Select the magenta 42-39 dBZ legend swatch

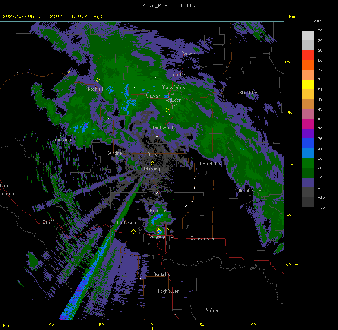pyautogui.click(x=308, y=123)
